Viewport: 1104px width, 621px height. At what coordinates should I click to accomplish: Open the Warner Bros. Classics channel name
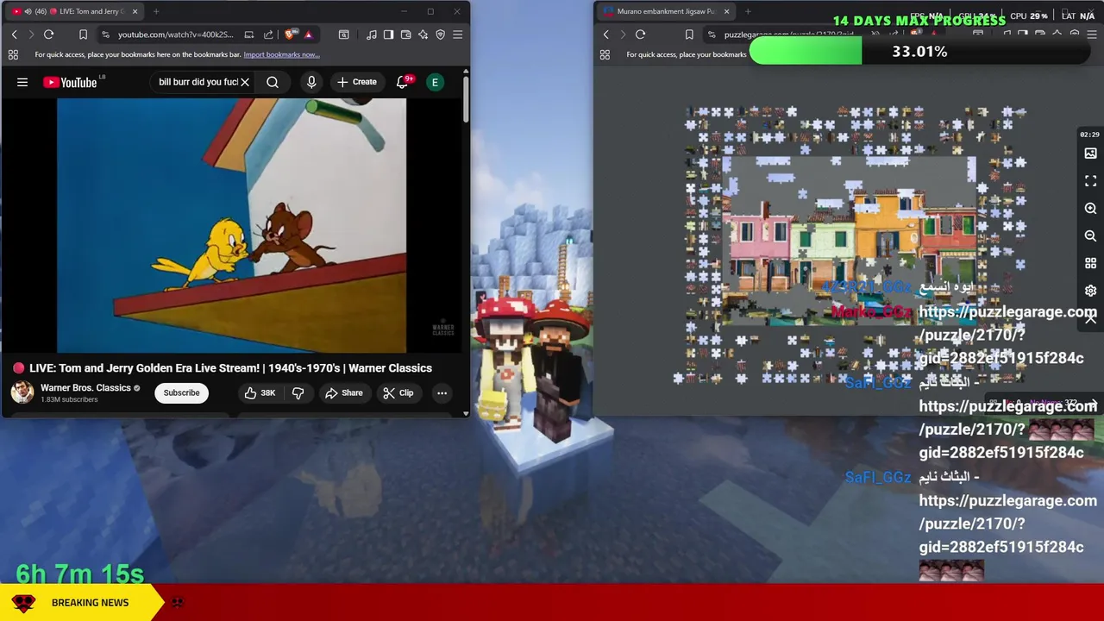tap(85, 388)
